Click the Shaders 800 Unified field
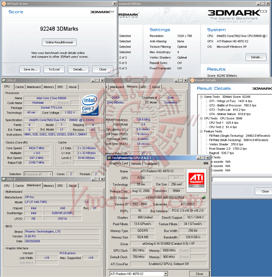This screenshot has width=272, height=277. tap(145, 217)
